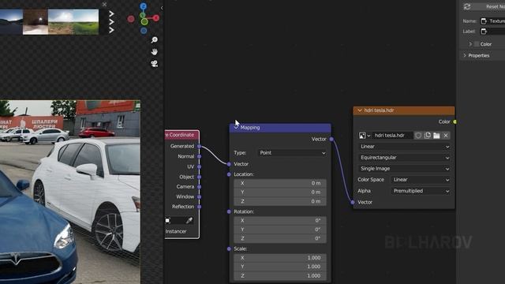Collapse the Mapping node with its chevron
This screenshot has width=505, height=284.
tap(236, 128)
